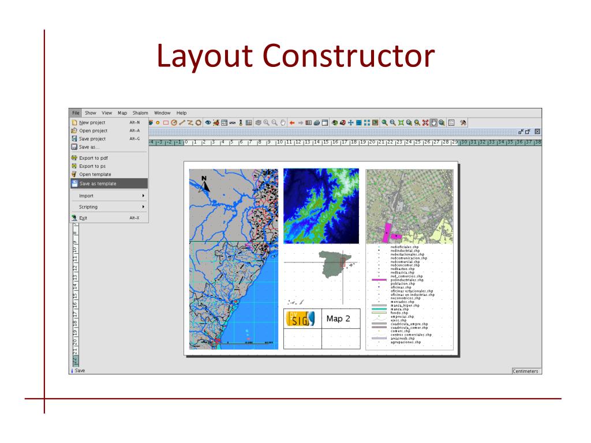Select the insert line tool
This screenshot has height=443, width=591.
[182, 123]
